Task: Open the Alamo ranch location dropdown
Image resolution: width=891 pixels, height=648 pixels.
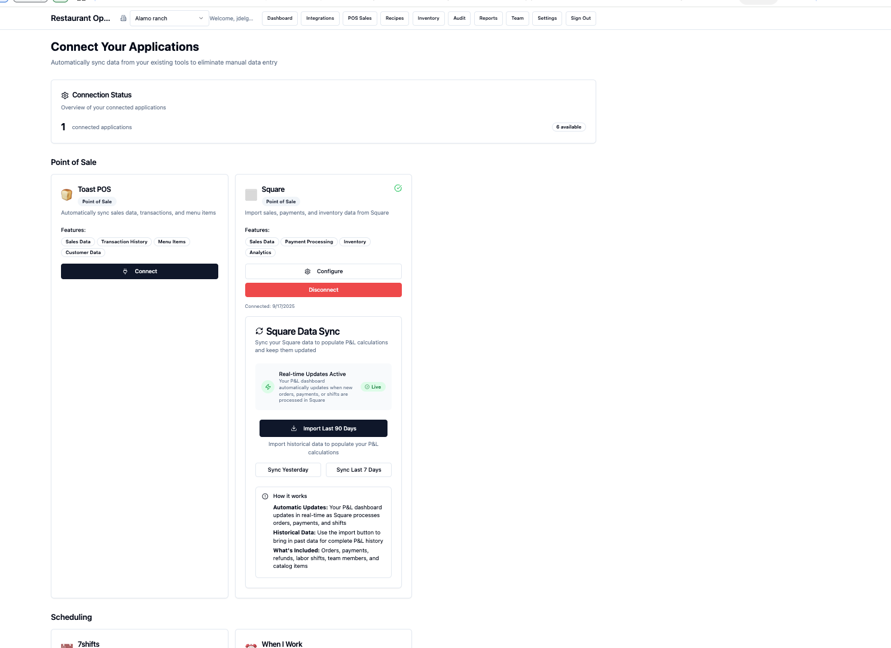Action: click(x=168, y=18)
